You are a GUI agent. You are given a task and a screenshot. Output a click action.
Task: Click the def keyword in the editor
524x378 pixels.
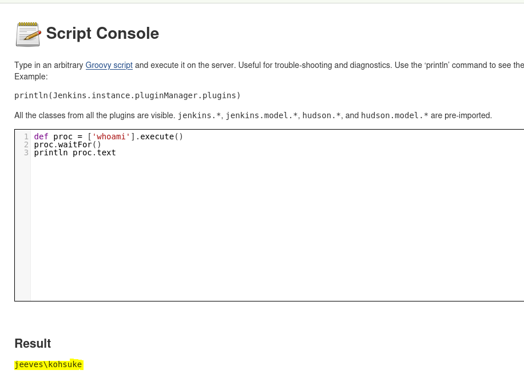pos(41,136)
